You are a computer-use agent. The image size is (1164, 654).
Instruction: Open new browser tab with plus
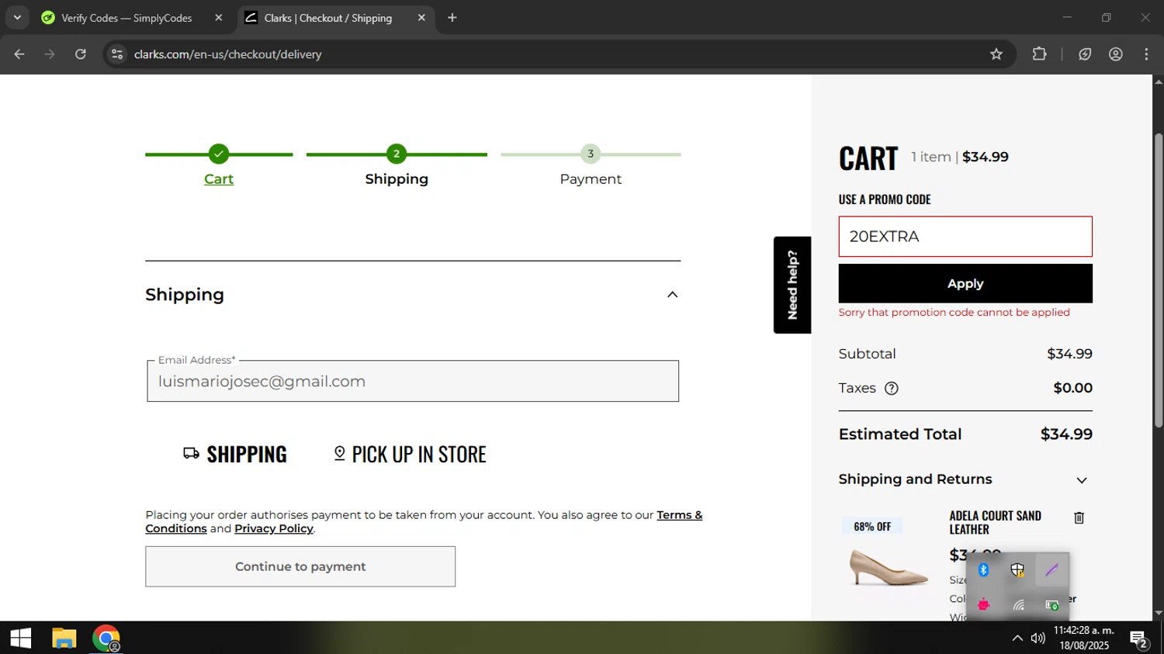pyautogui.click(x=452, y=18)
